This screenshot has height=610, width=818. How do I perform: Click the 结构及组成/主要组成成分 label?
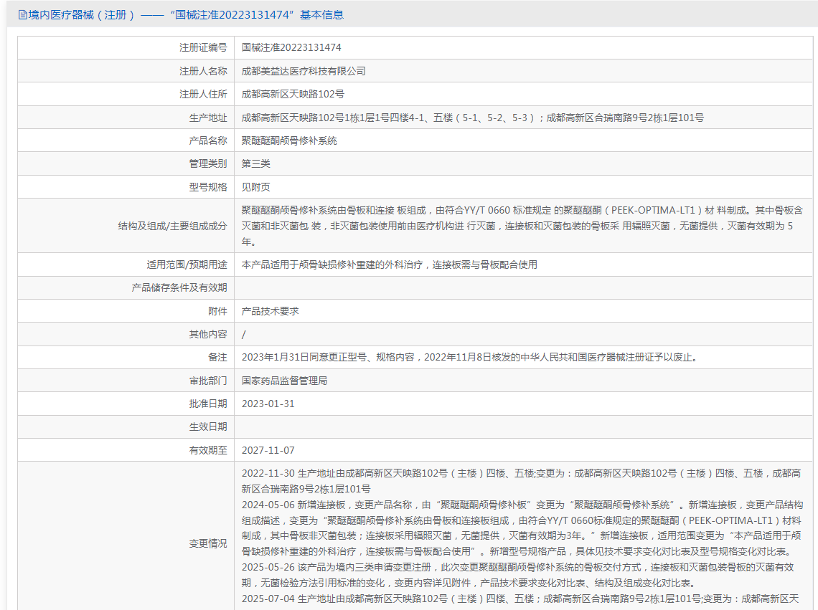(173, 226)
